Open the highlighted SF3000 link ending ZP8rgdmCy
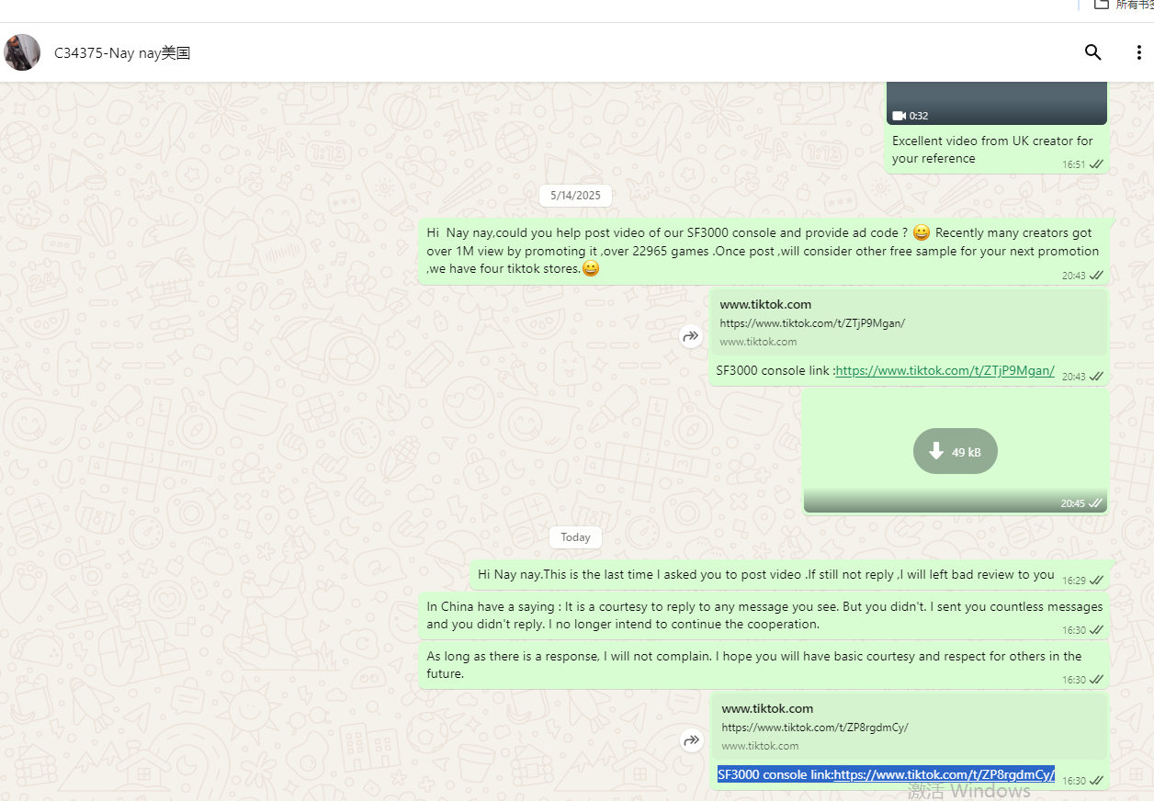The width and height of the screenshot is (1154, 801). pos(944,774)
